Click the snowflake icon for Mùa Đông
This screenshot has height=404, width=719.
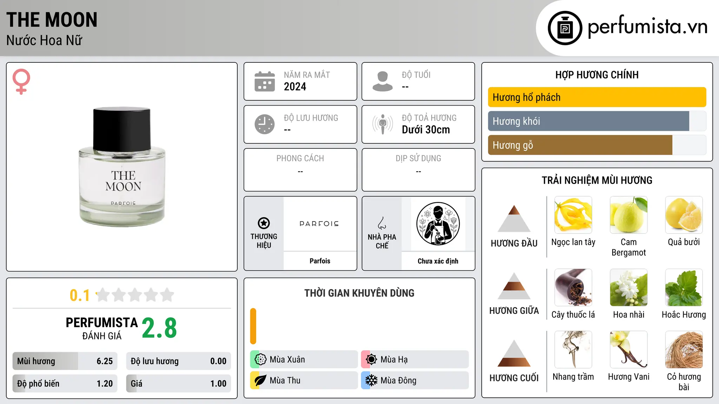coord(371,381)
